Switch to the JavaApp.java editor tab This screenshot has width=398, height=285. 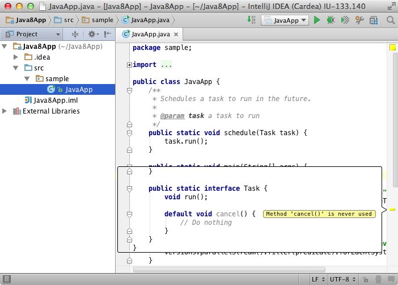tap(147, 34)
